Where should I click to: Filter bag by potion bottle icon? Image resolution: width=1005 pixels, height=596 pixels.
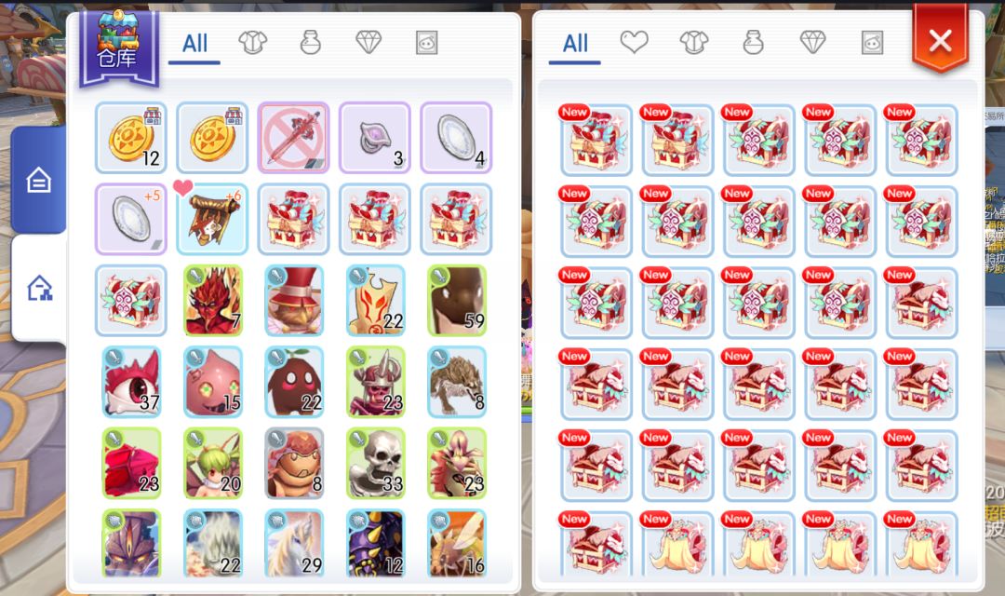pos(753,43)
